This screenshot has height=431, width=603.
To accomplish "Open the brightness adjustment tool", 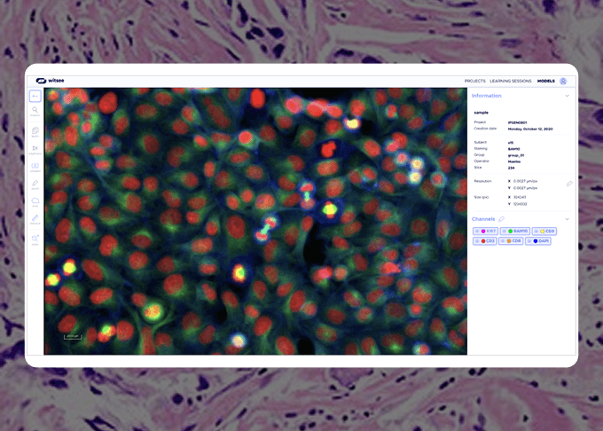I will pyautogui.click(x=35, y=150).
